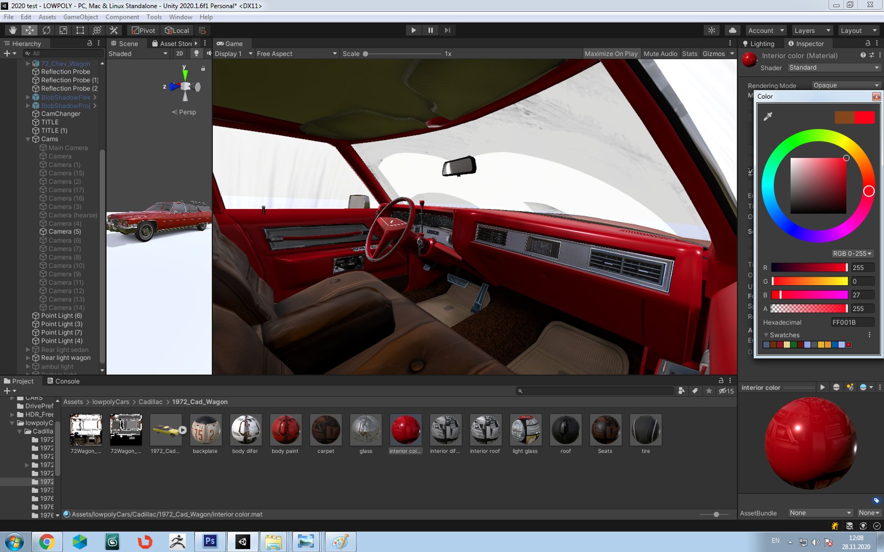Select the Hand tool in toolbar

[13, 30]
